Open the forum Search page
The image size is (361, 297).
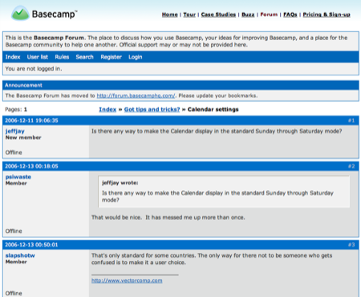click(84, 57)
